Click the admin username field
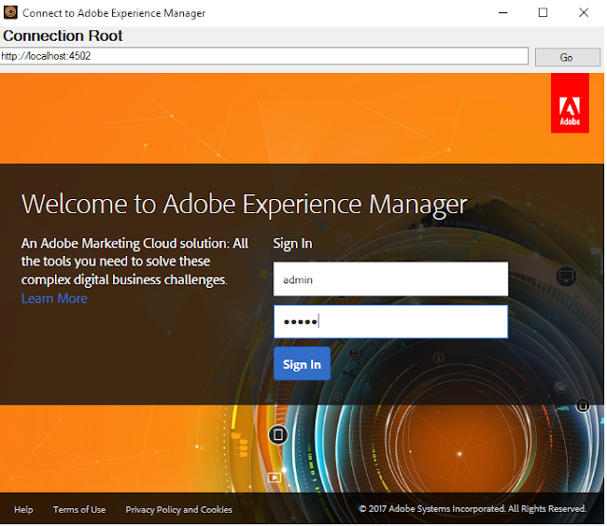This screenshot has height=526, width=607. coord(391,280)
